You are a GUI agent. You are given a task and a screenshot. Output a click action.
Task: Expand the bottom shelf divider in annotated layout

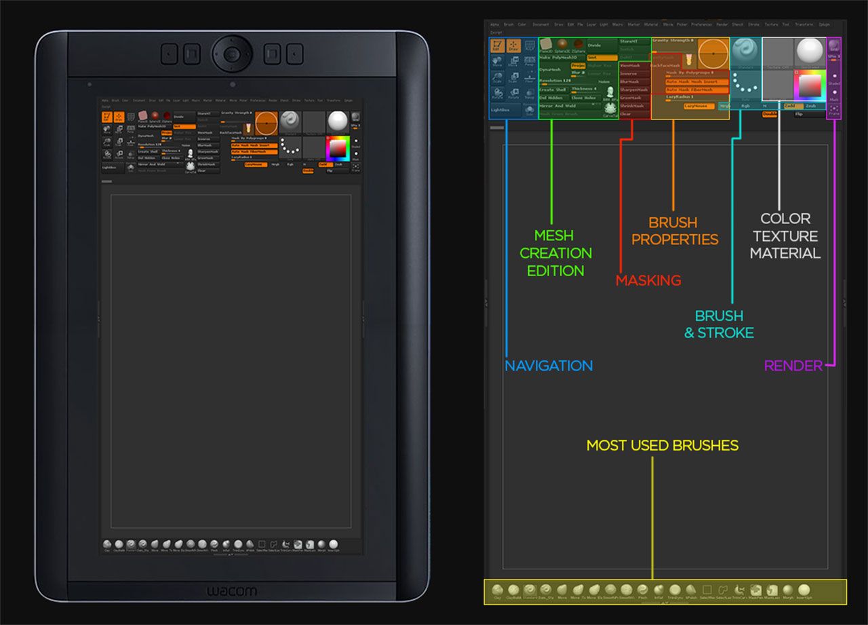click(x=665, y=603)
